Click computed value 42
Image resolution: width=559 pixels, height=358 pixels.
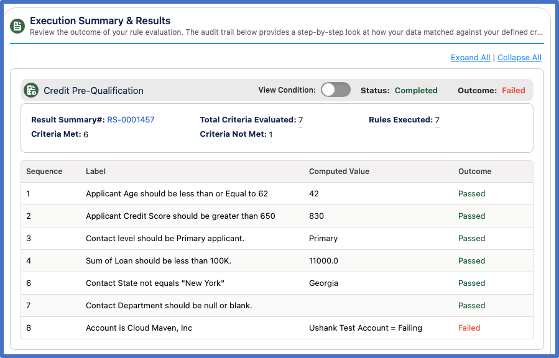[x=314, y=194]
